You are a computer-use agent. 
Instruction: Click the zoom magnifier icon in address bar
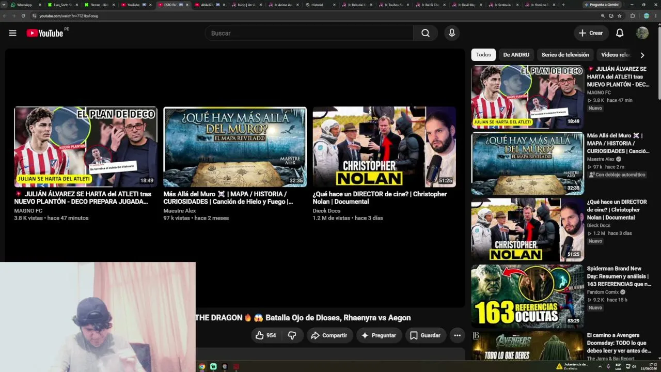603,16
